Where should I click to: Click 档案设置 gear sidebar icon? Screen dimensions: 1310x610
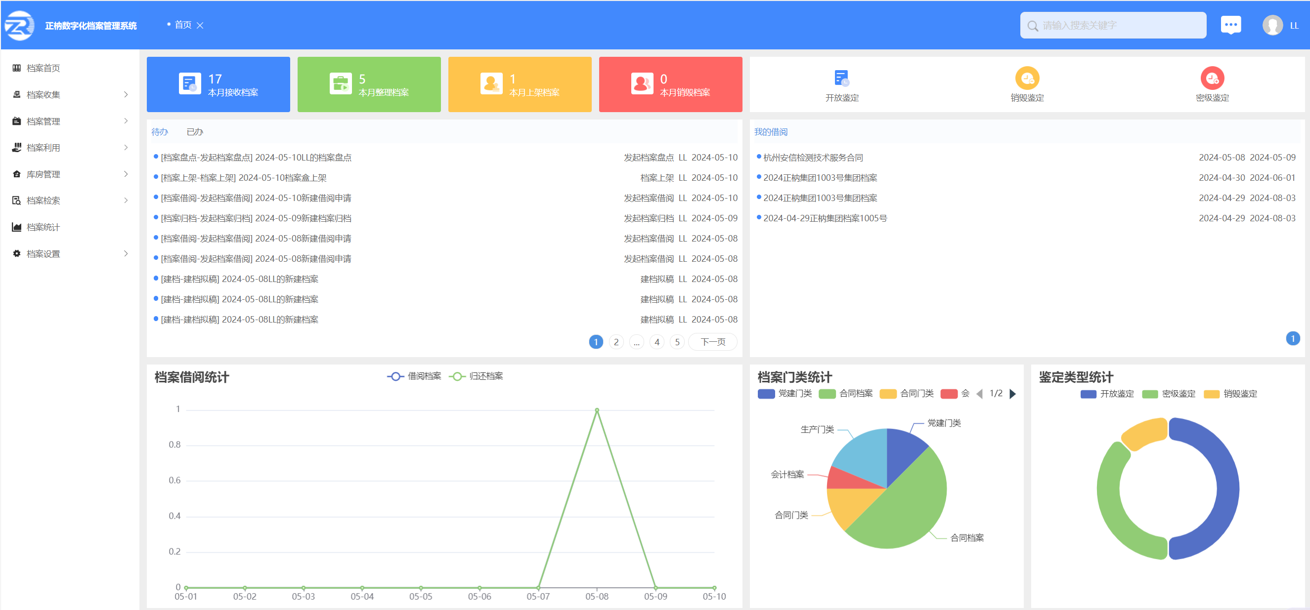[x=17, y=253]
